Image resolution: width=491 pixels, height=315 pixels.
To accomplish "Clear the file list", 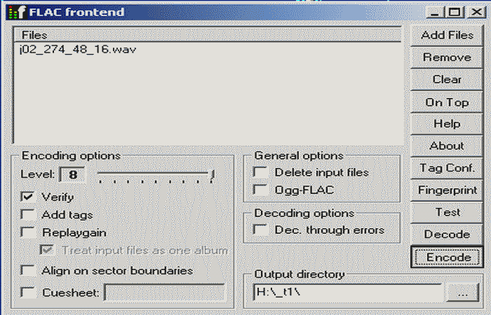I will coord(447,79).
